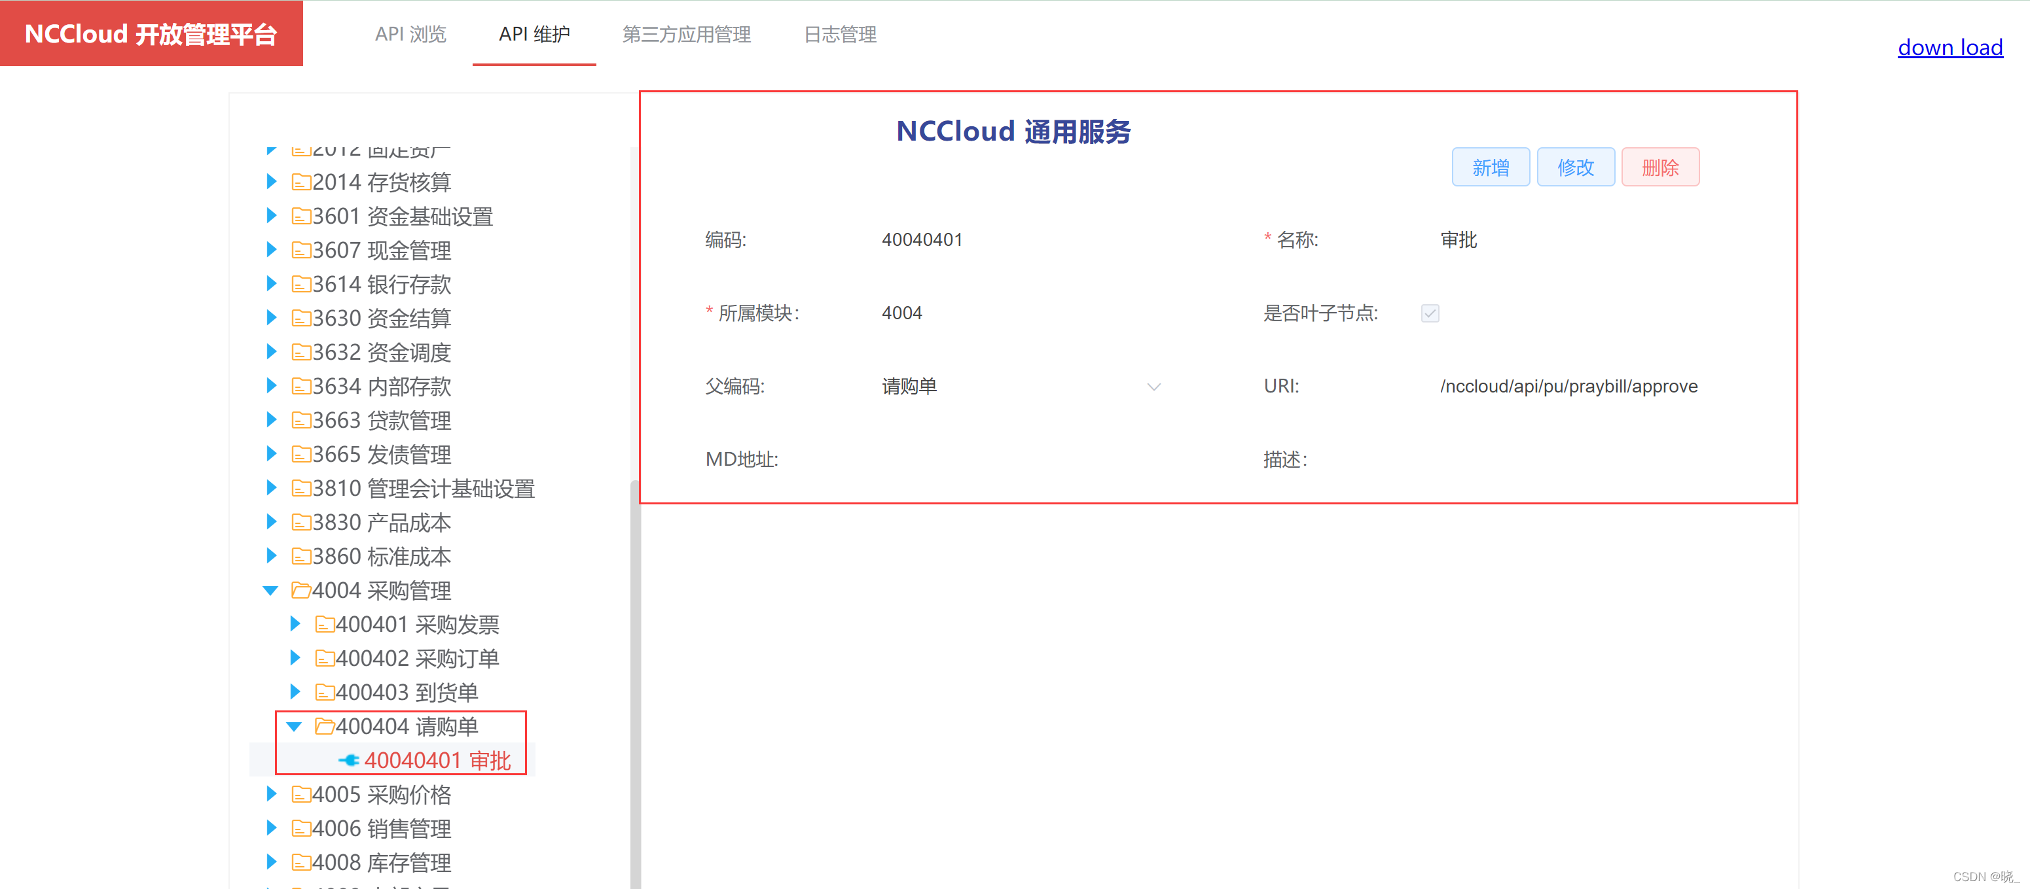Click the 编码 field value 40040401
This screenshot has height=889, width=2030.
click(922, 240)
